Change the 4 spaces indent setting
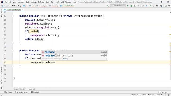Viewport: 171px width, 96px height. tap(151, 95)
